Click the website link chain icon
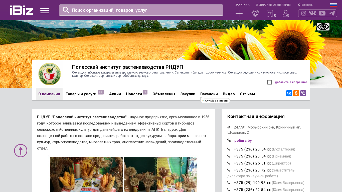The width and height of the screenshot is (342, 192). coord(229,140)
